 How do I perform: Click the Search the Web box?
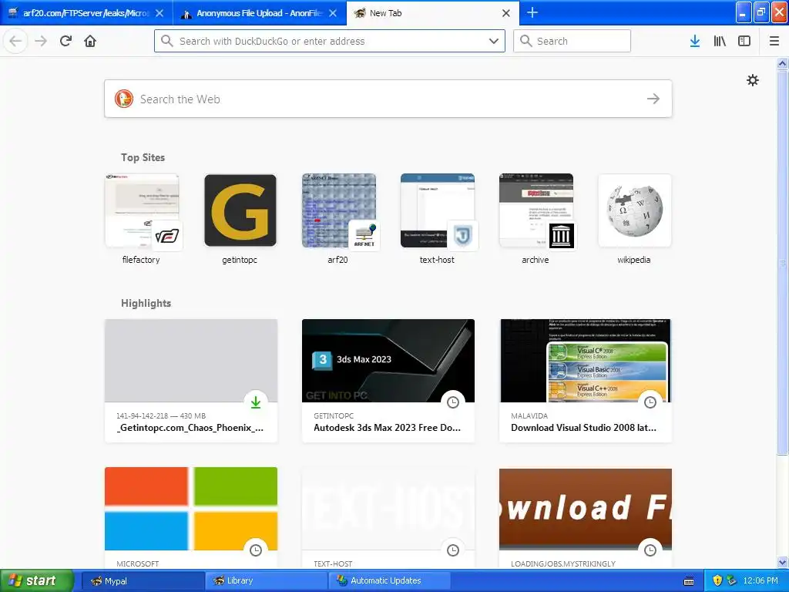[388, 99]
